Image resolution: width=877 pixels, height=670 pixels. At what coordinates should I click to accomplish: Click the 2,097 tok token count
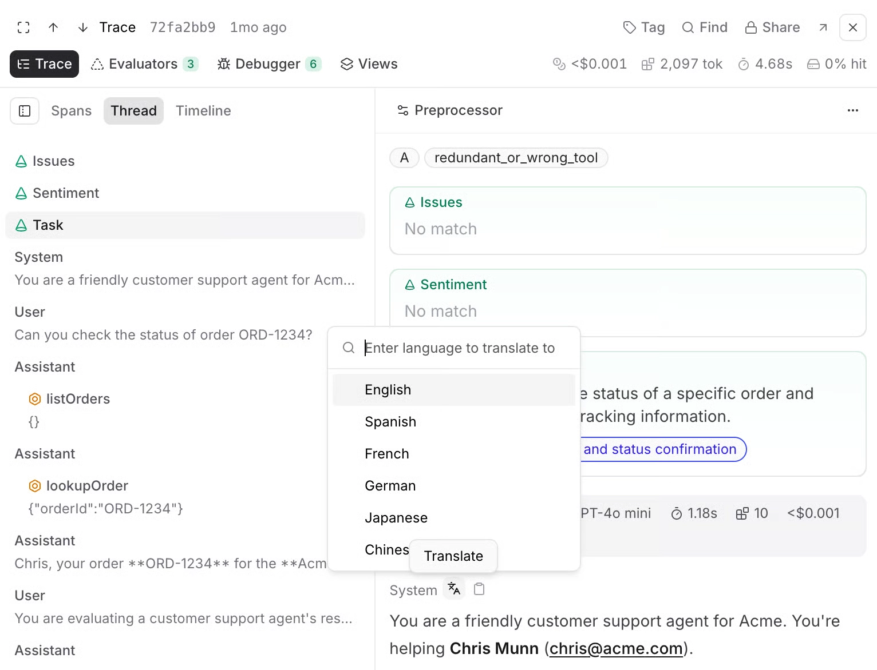tap(682, 64)
